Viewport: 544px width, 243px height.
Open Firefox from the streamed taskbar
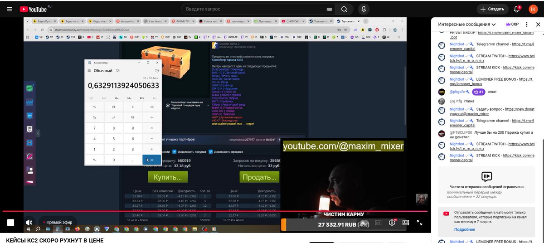pyautogui.click(x=78, y=229)
